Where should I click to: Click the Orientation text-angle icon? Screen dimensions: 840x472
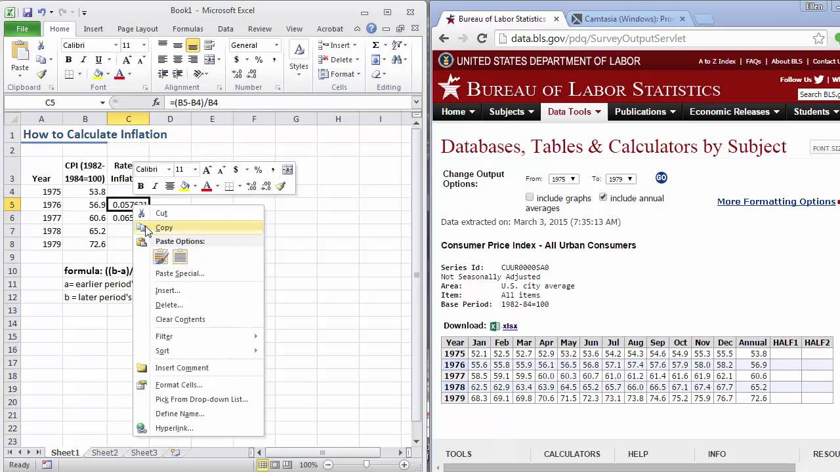(199, 74)
